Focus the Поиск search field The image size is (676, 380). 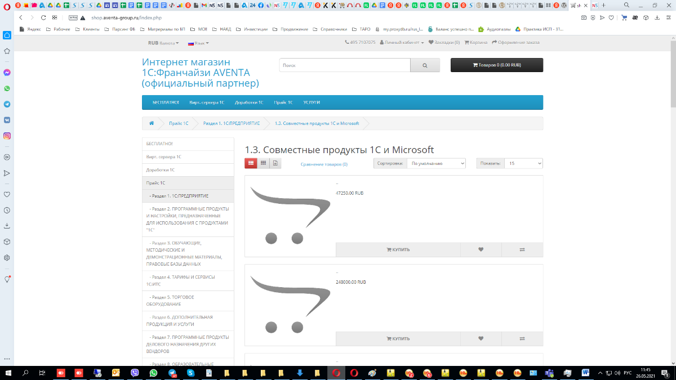click(x=345, y=65)
